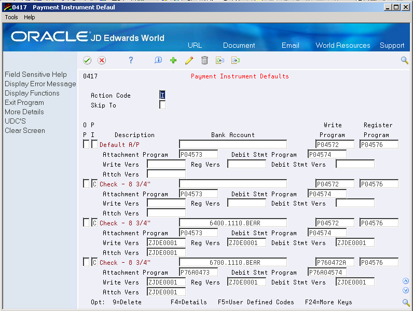The width and height of the screenshot is (413, 311).
Task: Click the import icon with left arrow
Action: tap(220, 60)
